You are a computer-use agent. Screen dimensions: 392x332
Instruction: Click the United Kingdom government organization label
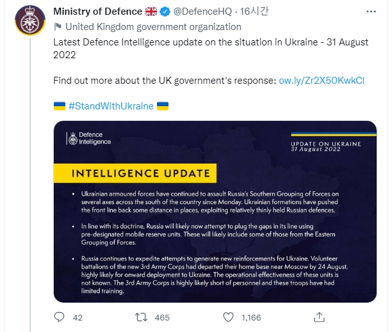[x=153, y=27]
